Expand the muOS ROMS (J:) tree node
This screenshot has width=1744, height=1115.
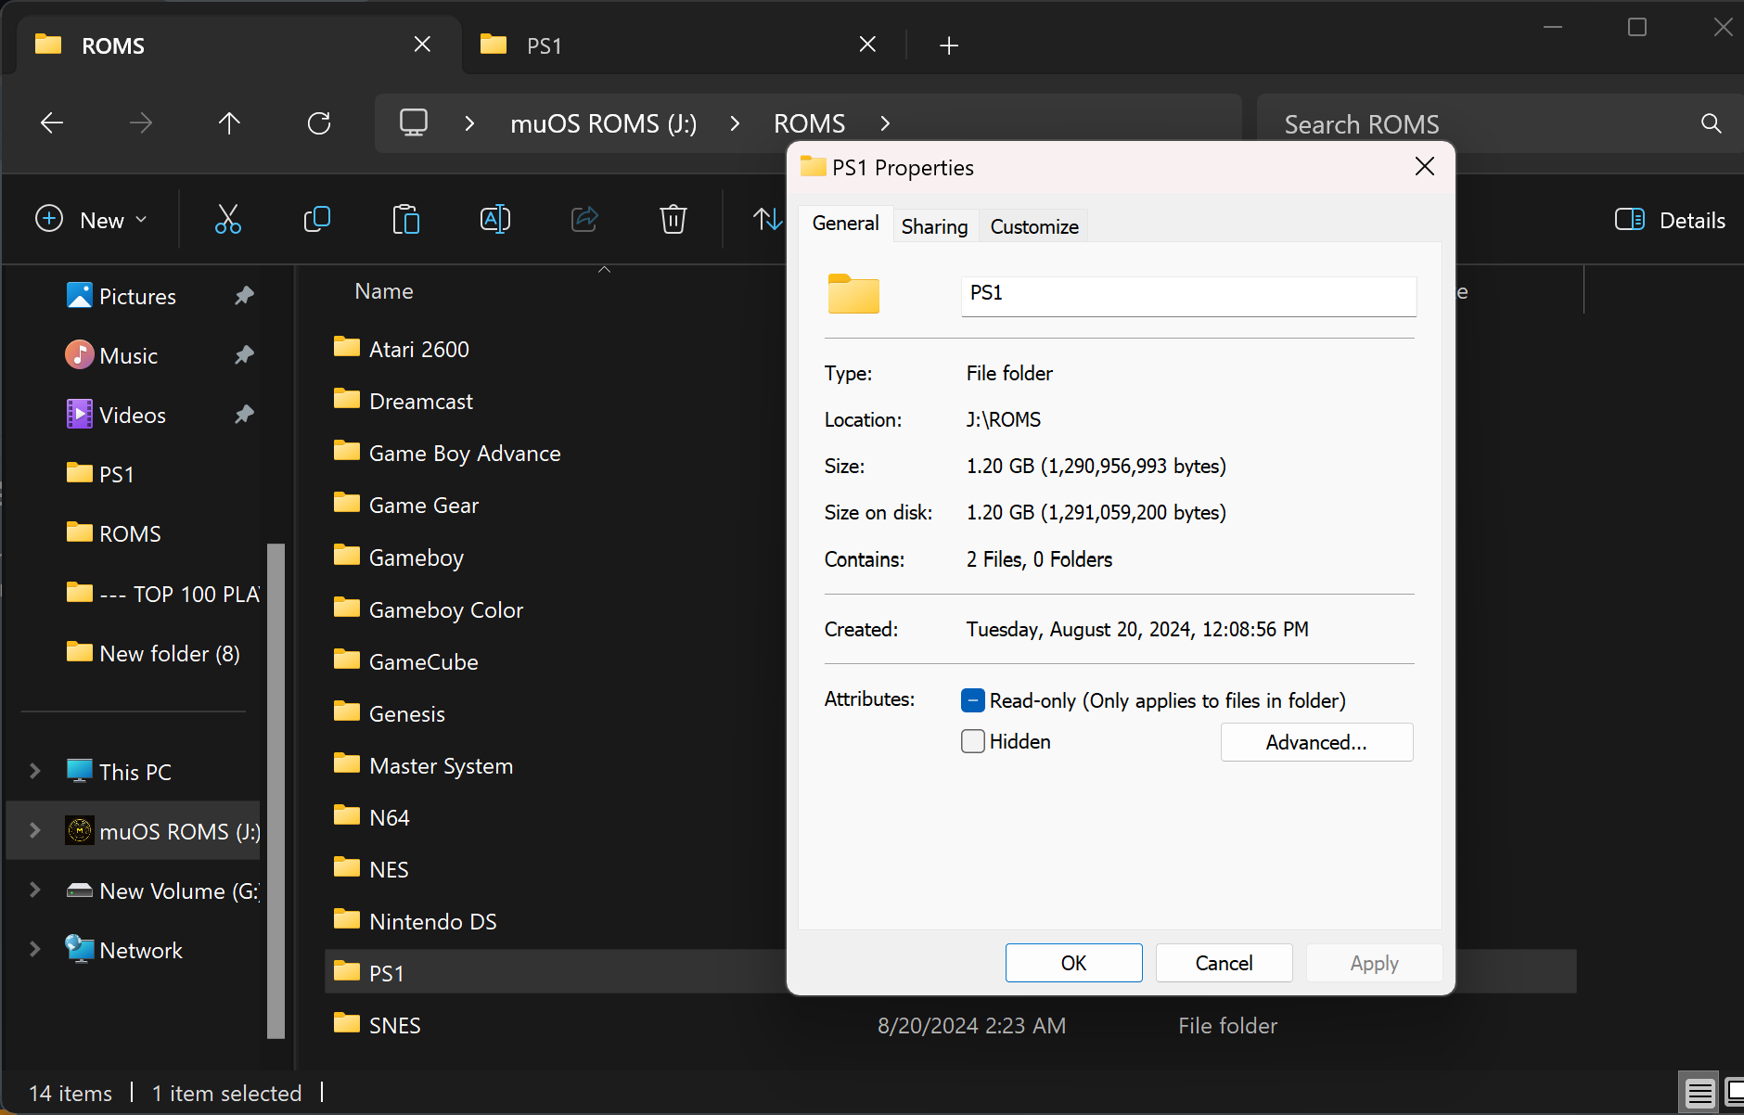click(x=35, y=830)
